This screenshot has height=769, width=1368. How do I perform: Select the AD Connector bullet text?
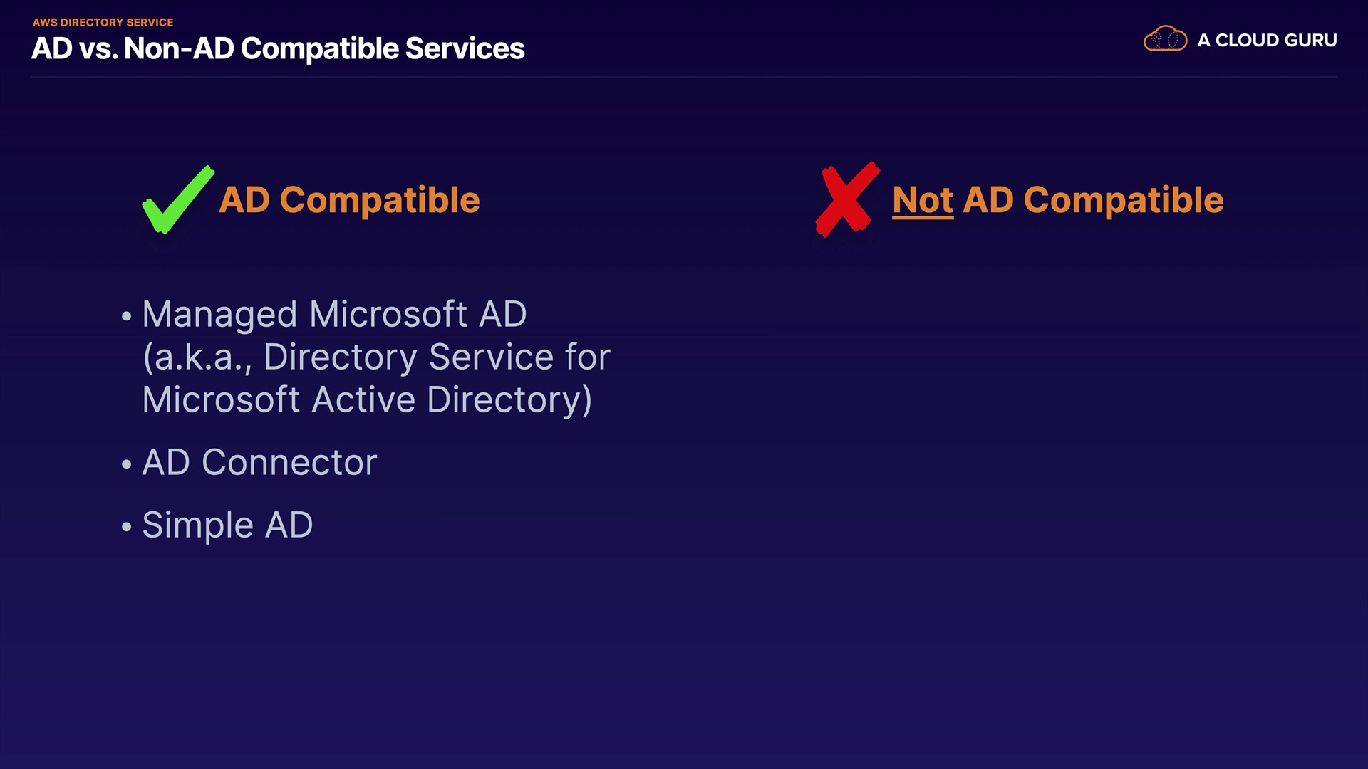click(x=259, y=463)
